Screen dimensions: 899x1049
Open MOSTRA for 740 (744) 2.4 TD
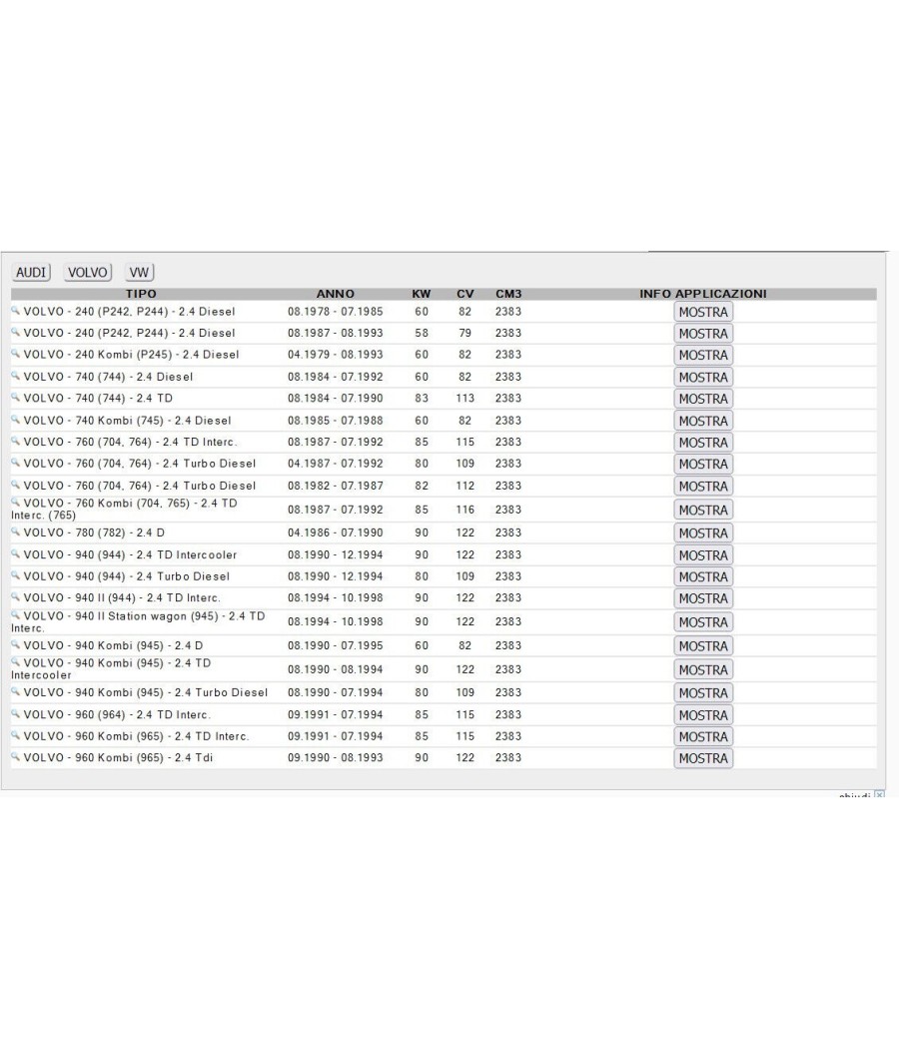coord(703,399)
